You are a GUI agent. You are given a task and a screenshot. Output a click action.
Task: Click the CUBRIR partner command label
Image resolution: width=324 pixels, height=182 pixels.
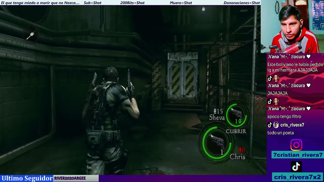236,131
